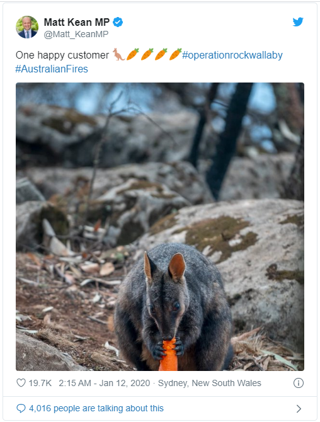Viewport: 320px width, 422px height.
Task: Click the speech bubble reply icon
Action: [x=21, y=408]
